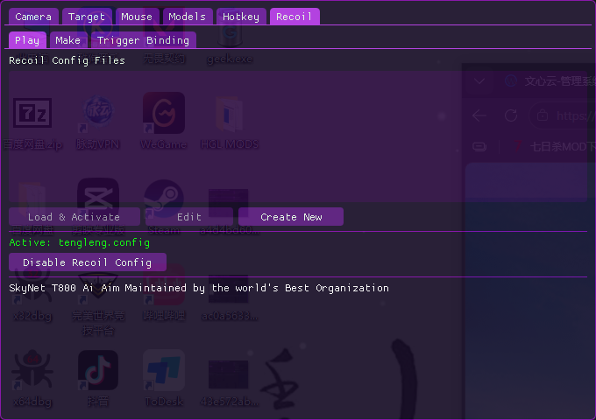596x420 pixels.
Task: Open the WeGame desktop icon
Action: [163, 114]
